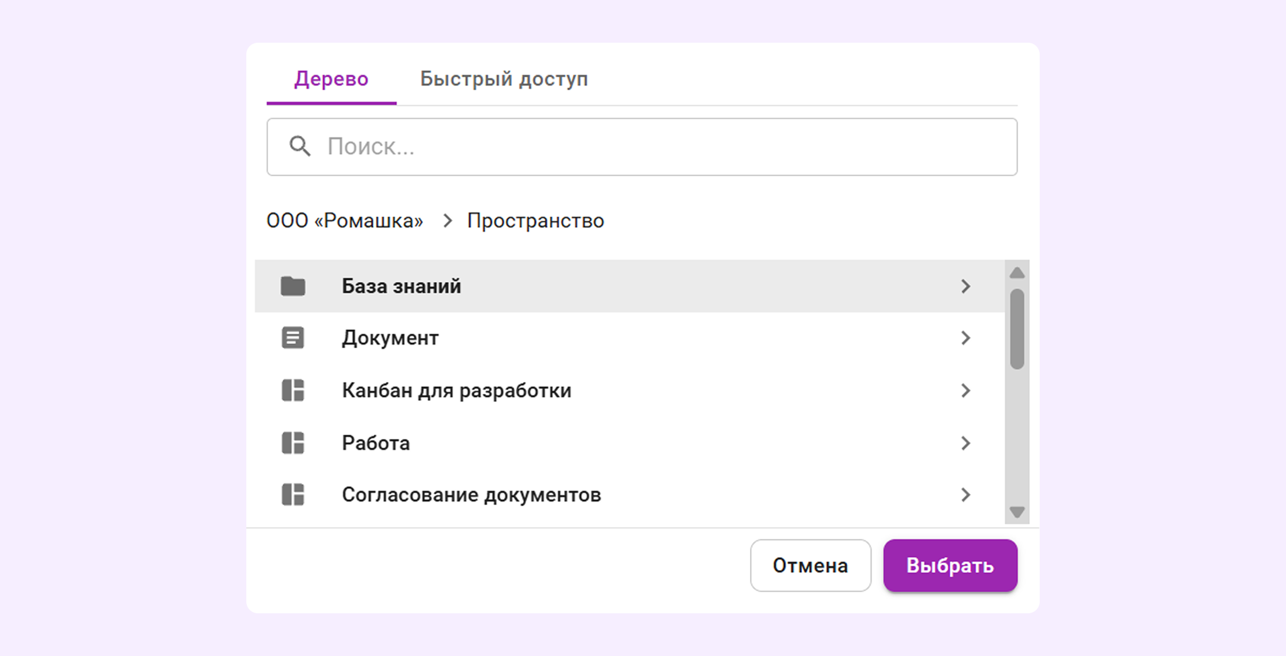Switch to the Дерево tab
Image resolution: width=1286 pixels, height=656 pixels.
tap(331, 79)
